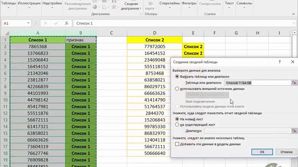This screenshot has height=167, width=298.
Task: Open the Символы dropdown
Action: (244, 5)
